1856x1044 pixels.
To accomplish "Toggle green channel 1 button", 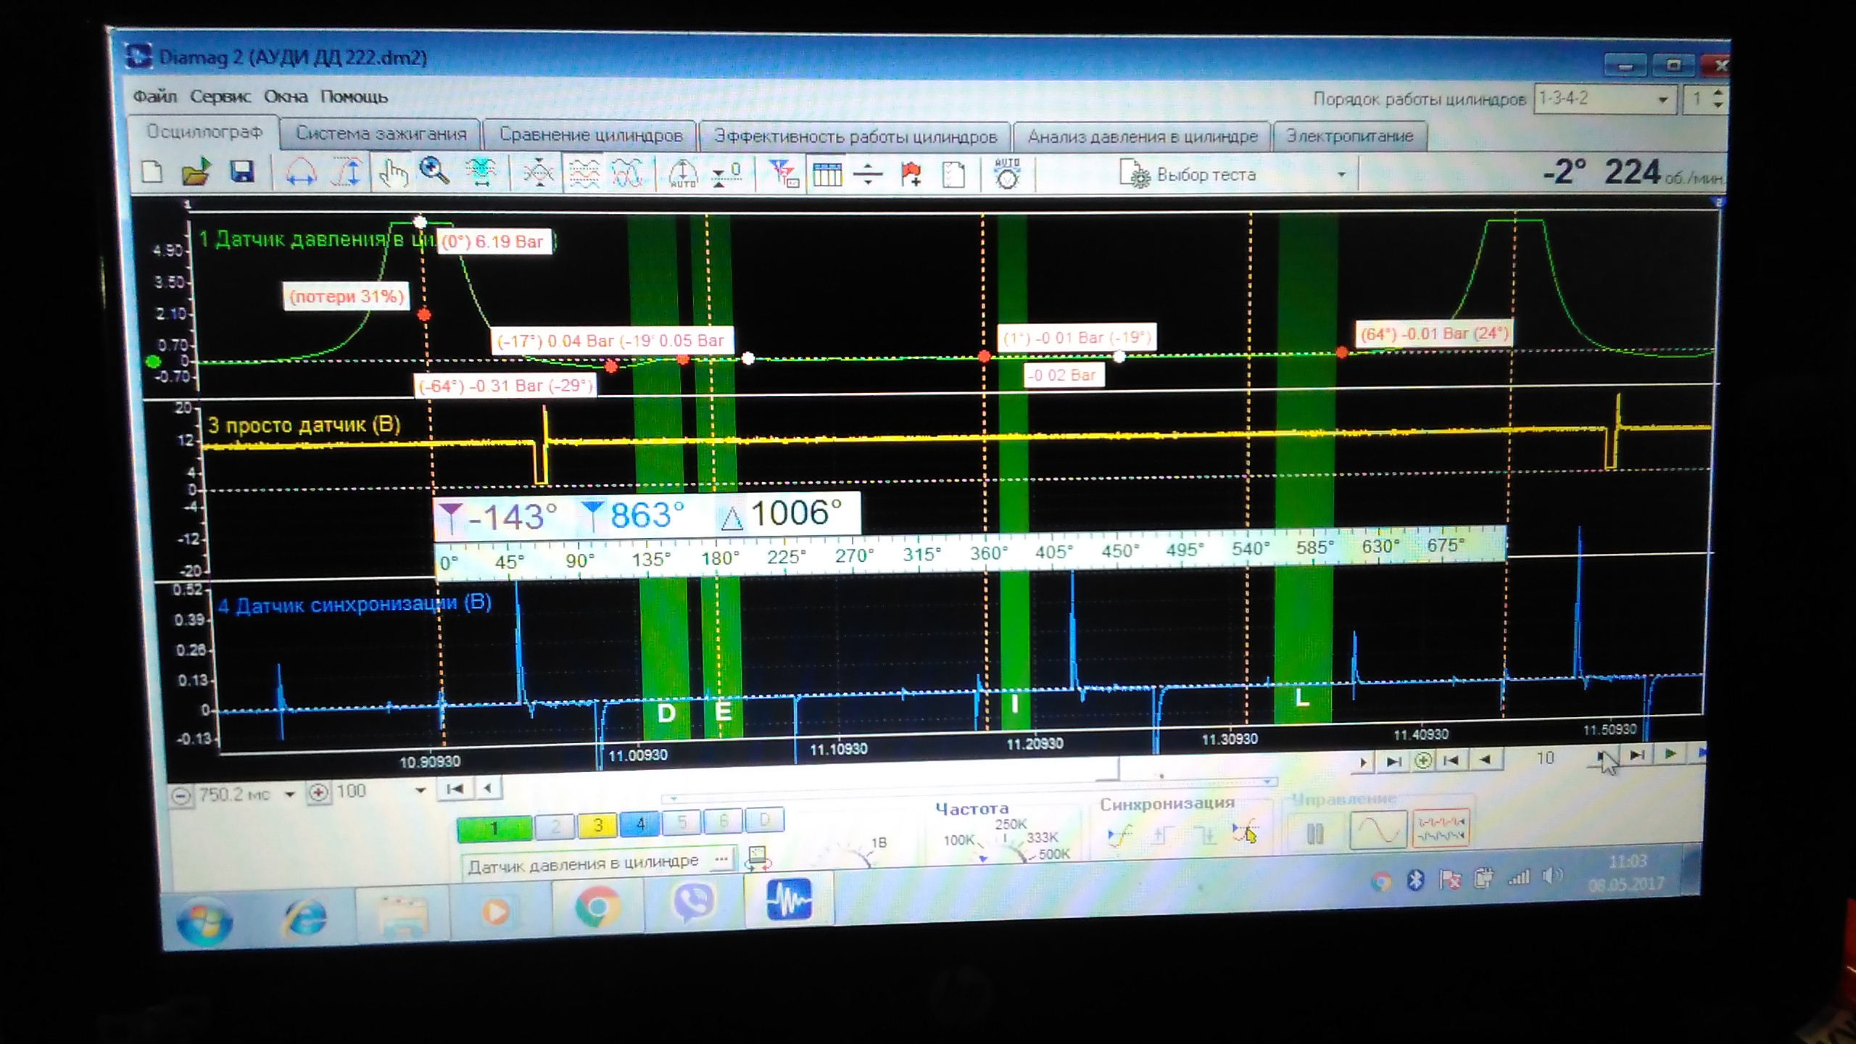I will coord(494,829).
